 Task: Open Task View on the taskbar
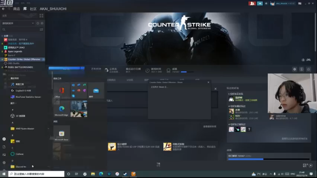tap(76, 174)
